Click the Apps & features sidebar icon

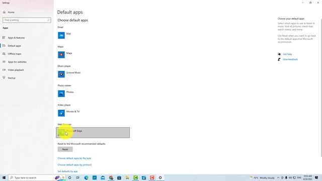pos(4,38)
